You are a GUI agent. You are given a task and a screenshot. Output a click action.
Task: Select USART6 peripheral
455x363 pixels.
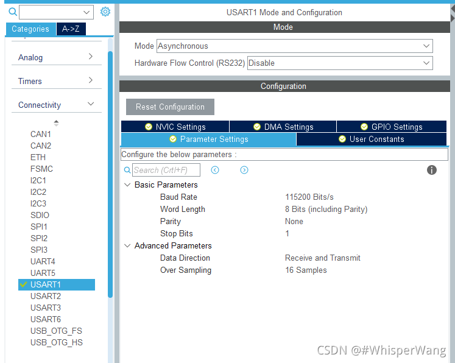(x=46, y=320)
